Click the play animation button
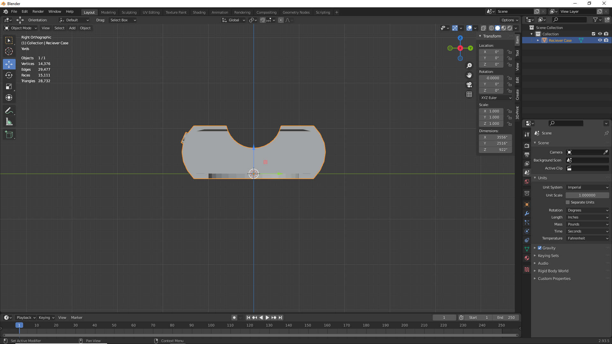Viewport: 612px width, 344px height. click(x=267, y=318)
